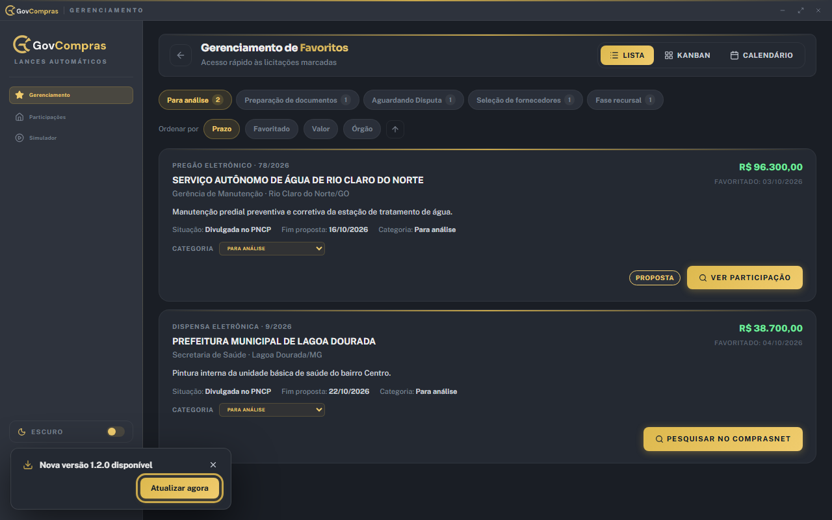Viewport: 832px width, 520px height.
Task: Open Categoria dropdown for Rio Claro do Norte
Action: click(x=272, y=248)
